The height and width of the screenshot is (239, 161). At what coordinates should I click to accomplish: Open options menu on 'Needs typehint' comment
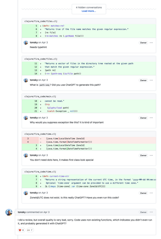tap(151, 43)
